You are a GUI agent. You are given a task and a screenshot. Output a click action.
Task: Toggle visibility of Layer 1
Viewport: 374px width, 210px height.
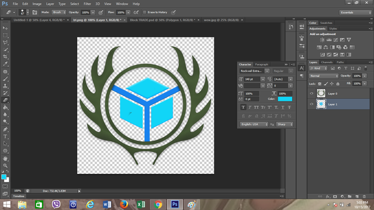(x=311, y=104)
